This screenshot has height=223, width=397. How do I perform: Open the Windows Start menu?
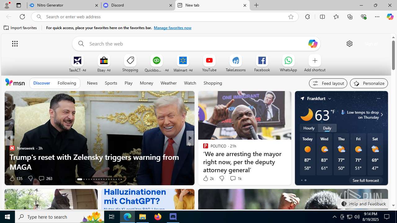[x=7, y=217]
